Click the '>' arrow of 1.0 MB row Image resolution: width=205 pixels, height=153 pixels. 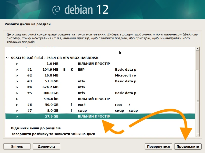(17, 64)
